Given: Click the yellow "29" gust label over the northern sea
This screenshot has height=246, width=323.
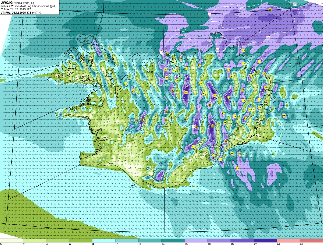Looking at the screenshot, I should pos(270,10).
